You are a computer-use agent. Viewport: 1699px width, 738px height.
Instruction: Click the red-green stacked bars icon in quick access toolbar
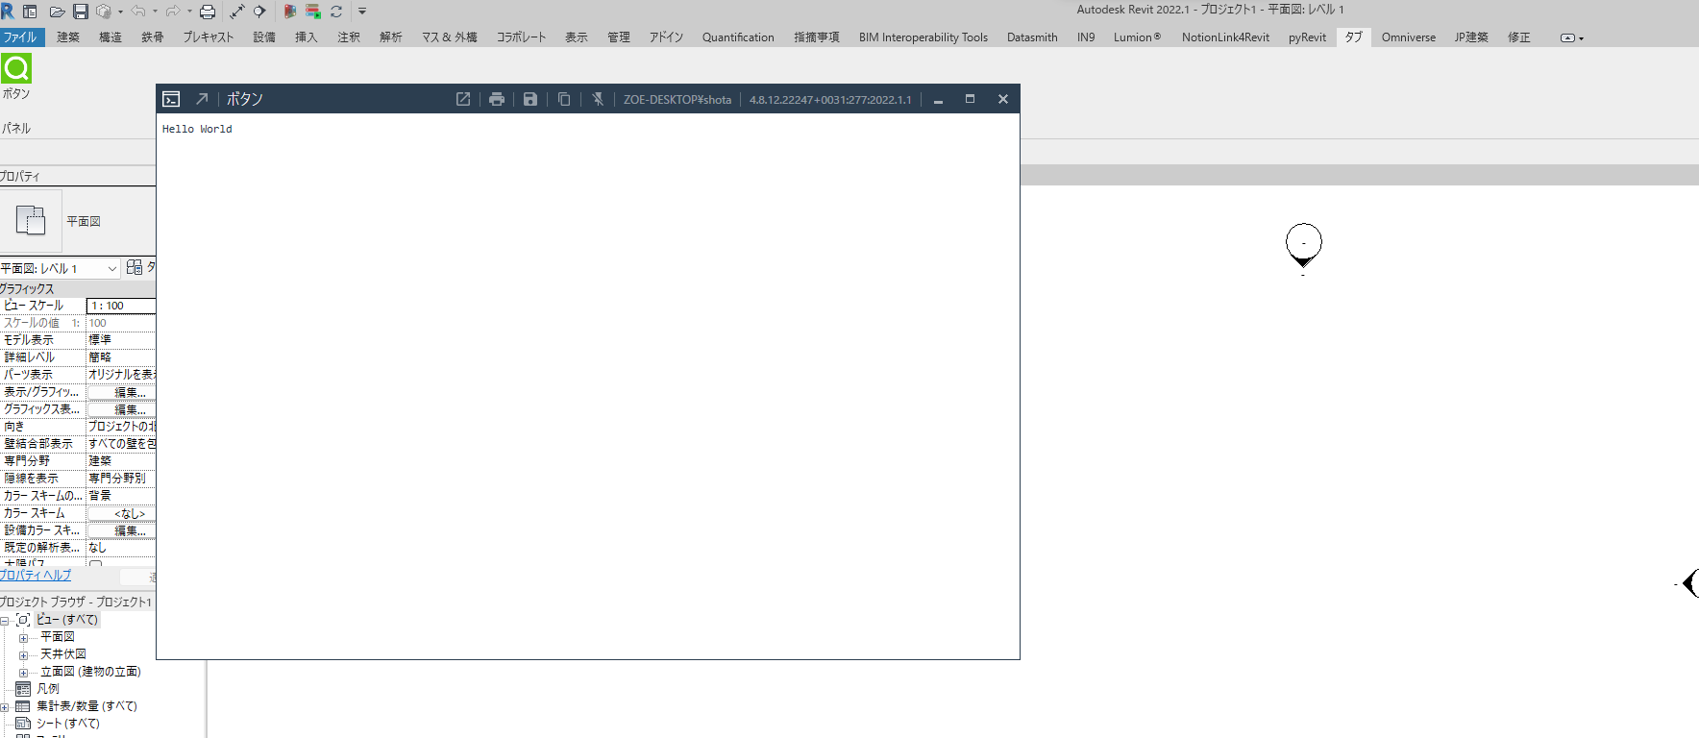point(313,12)
